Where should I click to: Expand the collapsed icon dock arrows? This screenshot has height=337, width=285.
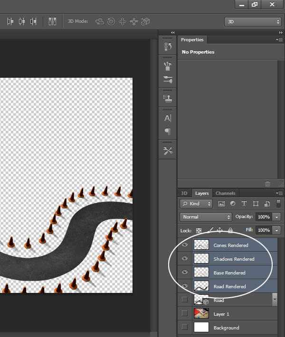click(173, 32)
